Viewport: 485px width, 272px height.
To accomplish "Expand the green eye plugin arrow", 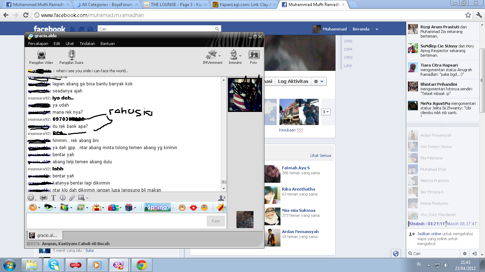I will (x=55, y=208).
